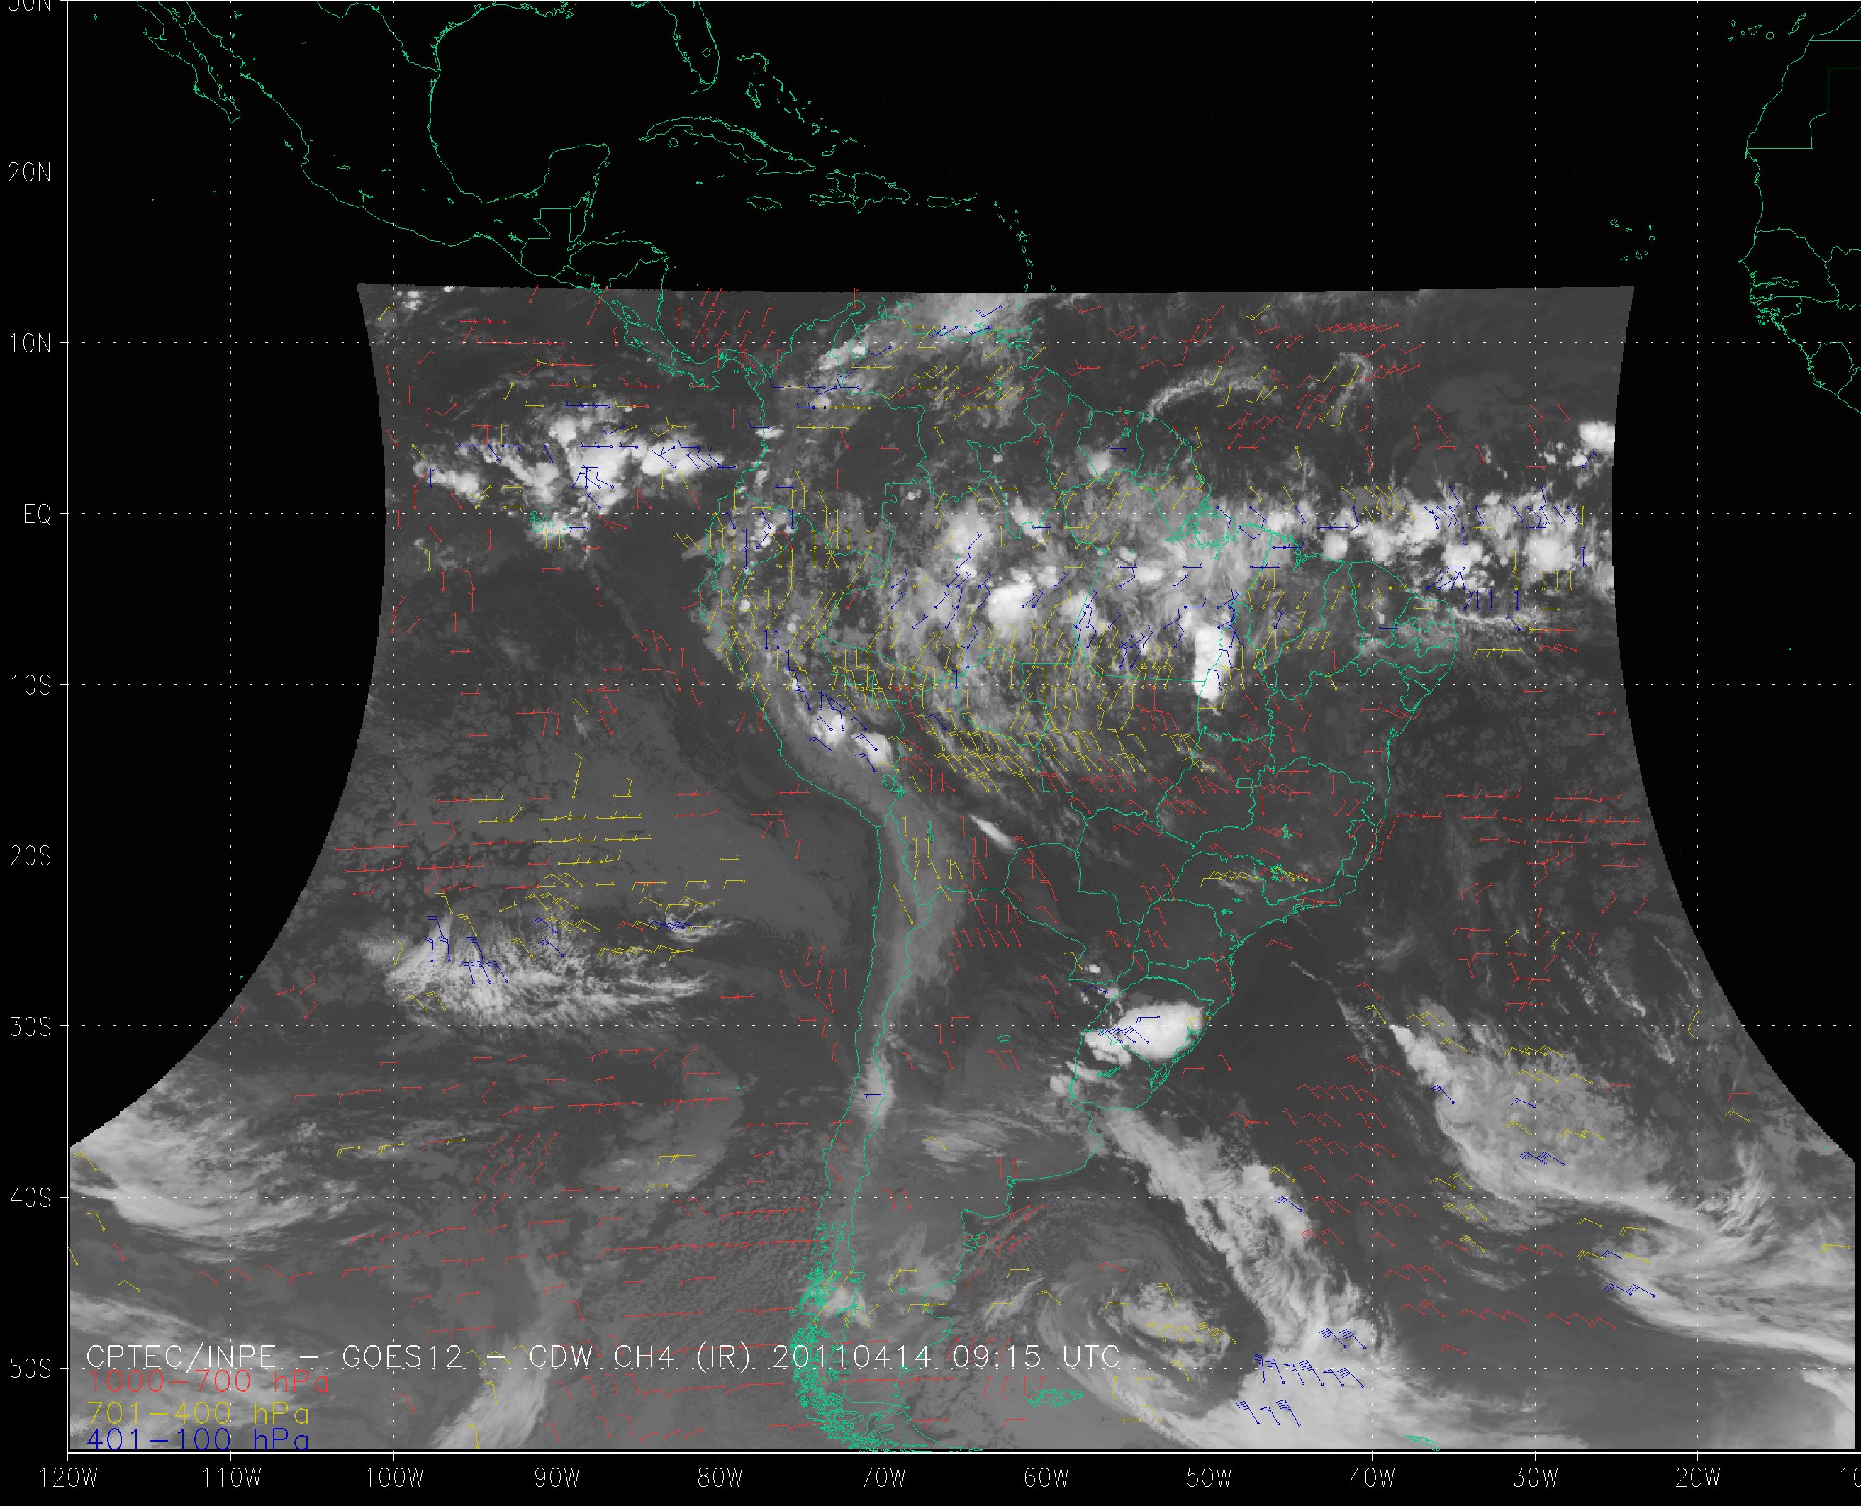Click the red 1000-700 hPa legend label
The width and height of the screenshot is (1861, 1506).
[x=208, y=1382]
